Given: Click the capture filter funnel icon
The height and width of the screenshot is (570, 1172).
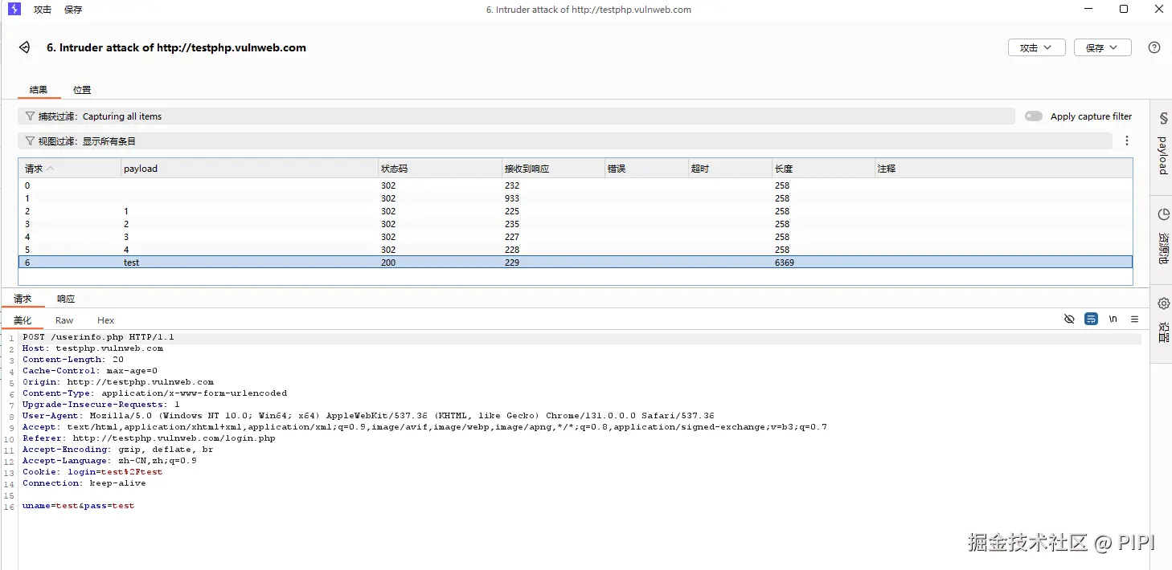Looking at the screenshot, I should pyautogui.click(x=31, y=116).
